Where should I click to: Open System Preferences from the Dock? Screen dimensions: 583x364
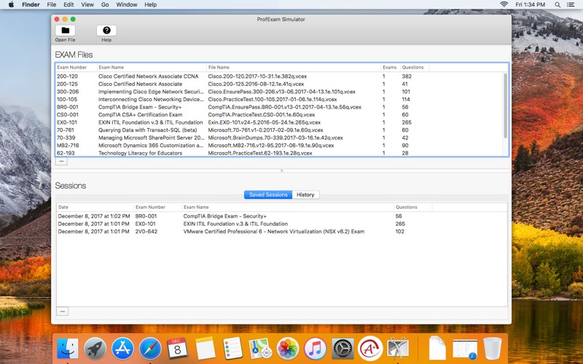pyautogui.click(x=343, y=349)
